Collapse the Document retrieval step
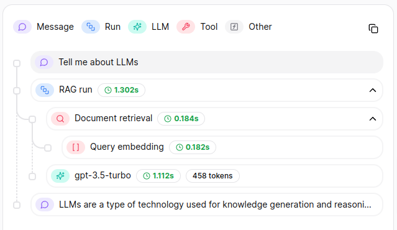397x230 pixels. tap(373, 119)
